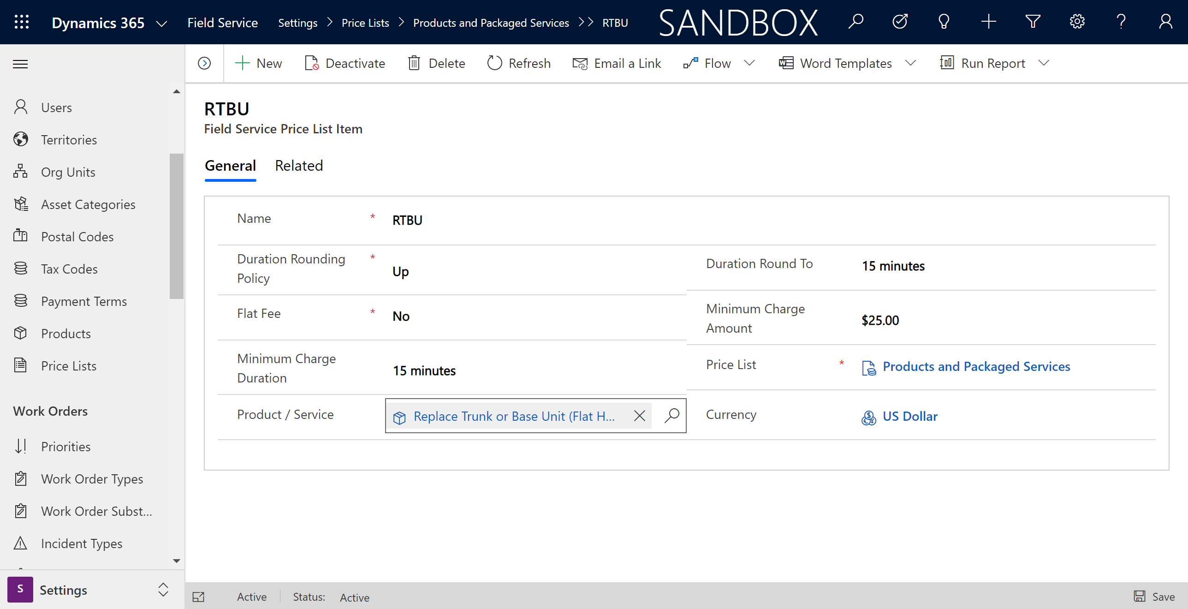Expand the Run Report dropdown arrow
The width and height of the screenshot is (1188, 609).
[x=1048, y=64]
